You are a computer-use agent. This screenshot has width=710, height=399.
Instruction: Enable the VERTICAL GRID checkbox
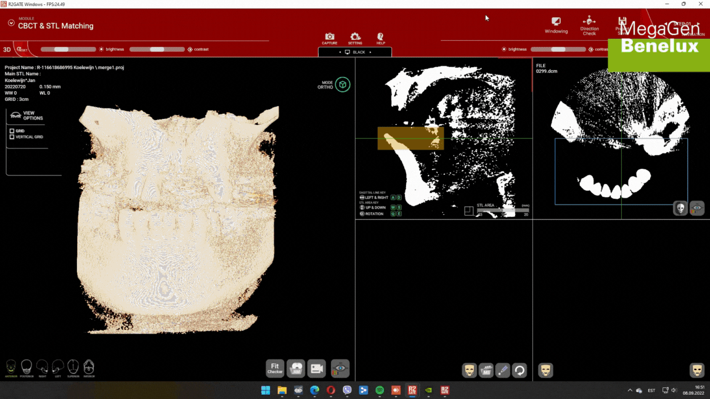pyautogui.click(x=12, y=137)
